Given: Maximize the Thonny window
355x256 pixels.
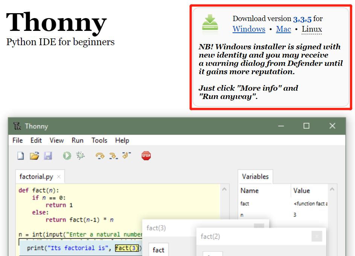Looking at the screenshot, I should click(x=306, y=126).
